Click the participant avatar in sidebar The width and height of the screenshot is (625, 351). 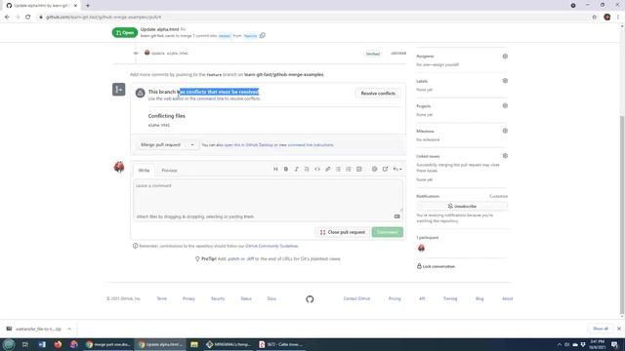click(x=421, y=248)
